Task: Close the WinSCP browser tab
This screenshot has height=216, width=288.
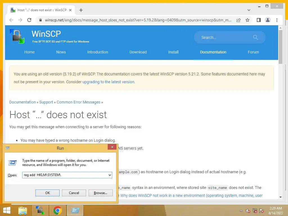Action: coord(70,10)
